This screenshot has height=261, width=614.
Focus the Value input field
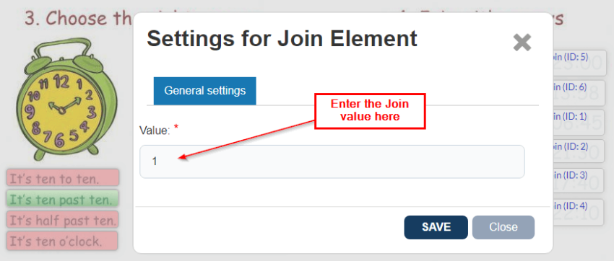click(x=332, y=162)
